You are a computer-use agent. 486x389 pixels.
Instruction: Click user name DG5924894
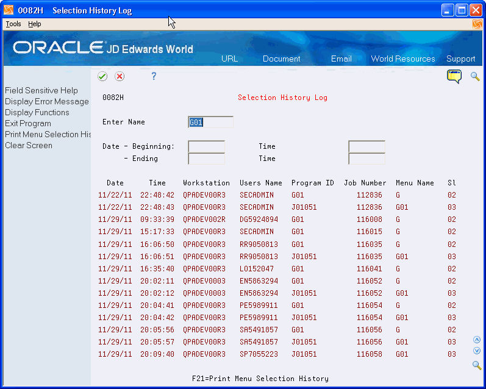pos(259,219)
